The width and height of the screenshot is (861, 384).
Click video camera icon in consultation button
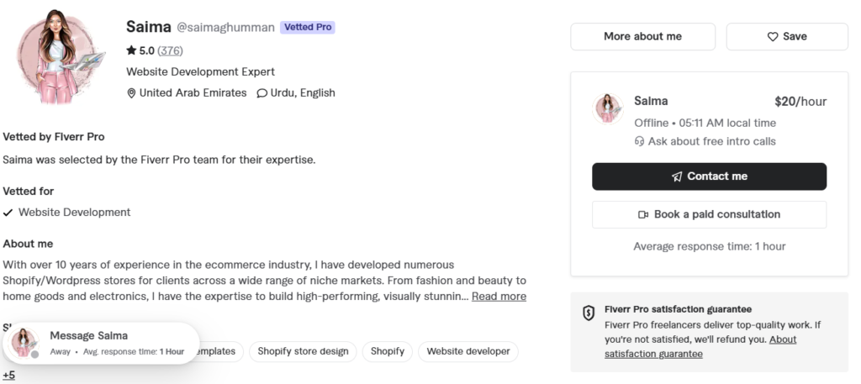tap(643, 214)
